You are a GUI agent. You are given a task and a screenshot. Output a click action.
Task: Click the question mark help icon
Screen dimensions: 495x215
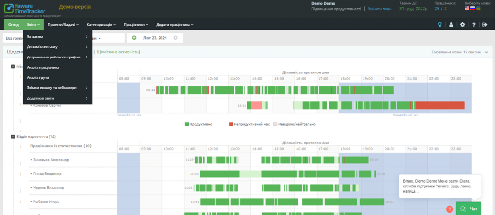[x=474, y=25]
